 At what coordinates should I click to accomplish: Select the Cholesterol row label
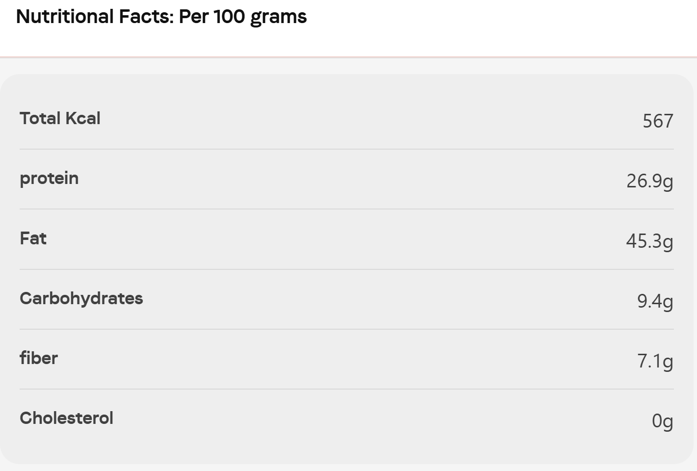coord(66,418)
